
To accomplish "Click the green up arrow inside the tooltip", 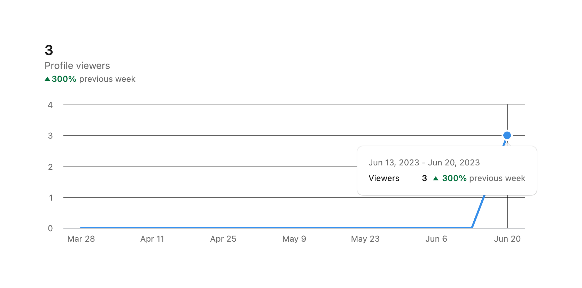I will (x=435, y=178).
